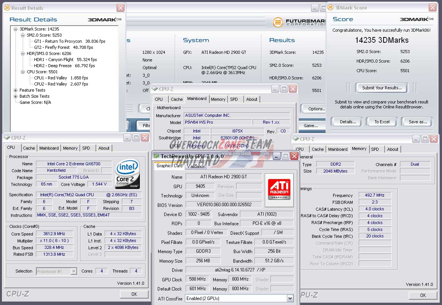Click the Futuremark orange logo icon
The width and height of the screenshot is (442, 305).
(278, 22)
